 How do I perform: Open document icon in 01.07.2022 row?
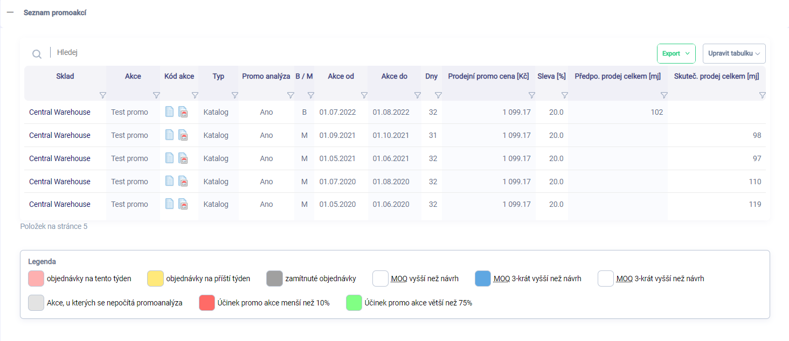click(170, 112)
